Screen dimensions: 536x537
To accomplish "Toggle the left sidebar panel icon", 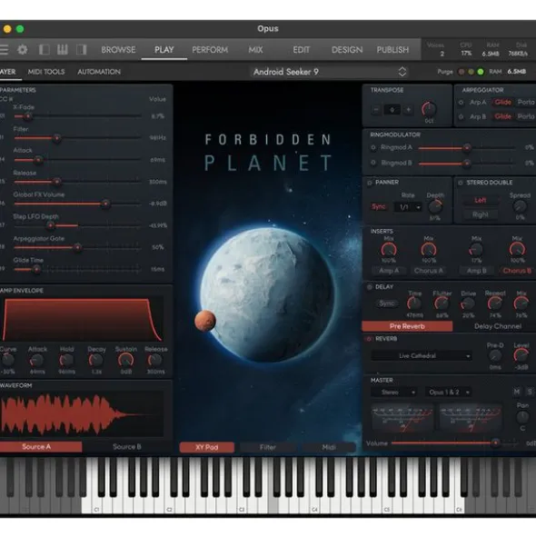I will pos(45,50).
